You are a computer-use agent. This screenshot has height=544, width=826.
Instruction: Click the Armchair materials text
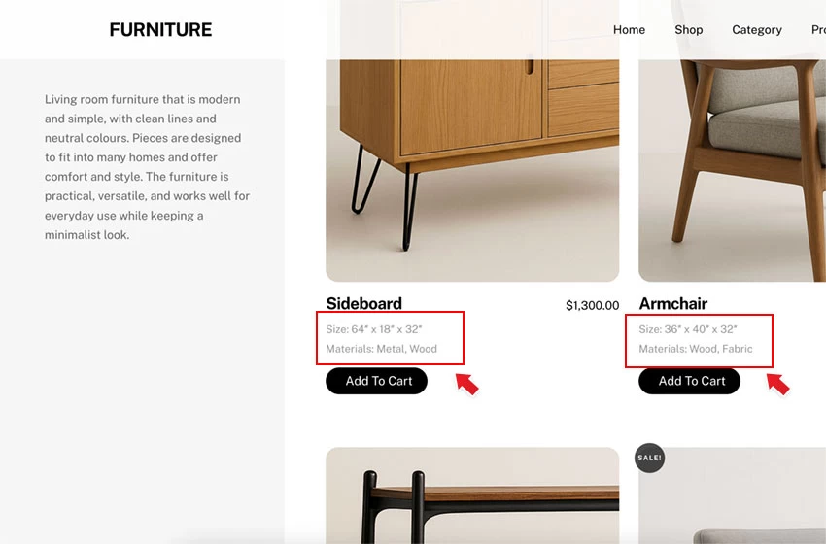pos(695,349)
